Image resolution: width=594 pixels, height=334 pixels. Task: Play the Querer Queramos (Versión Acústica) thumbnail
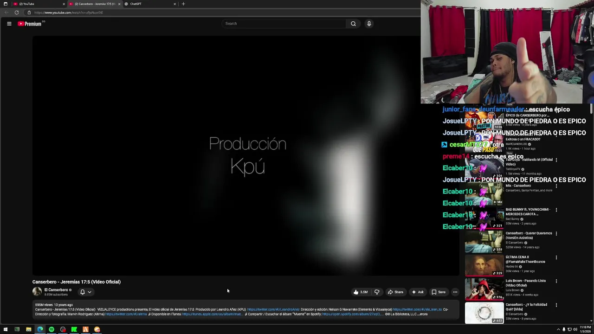pos(484,241)
